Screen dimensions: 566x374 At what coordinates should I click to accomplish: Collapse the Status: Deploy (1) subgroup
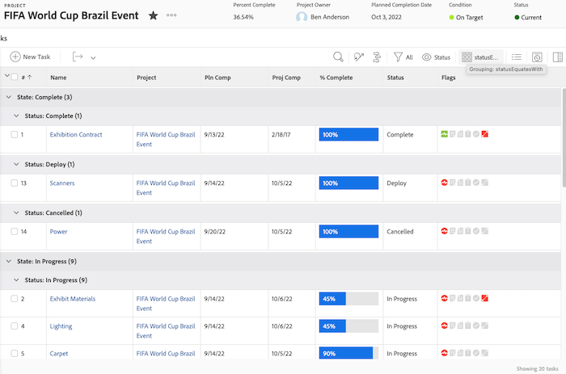18,165
